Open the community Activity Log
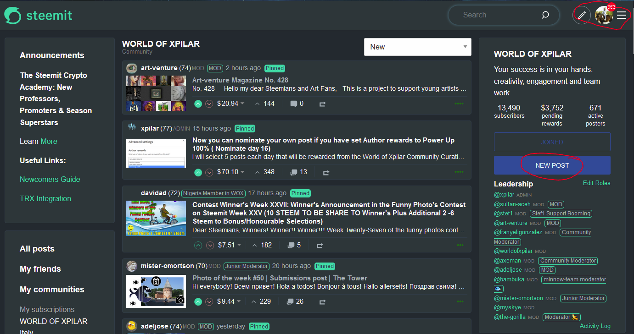 pyautogui.click(x=595, y=326)
